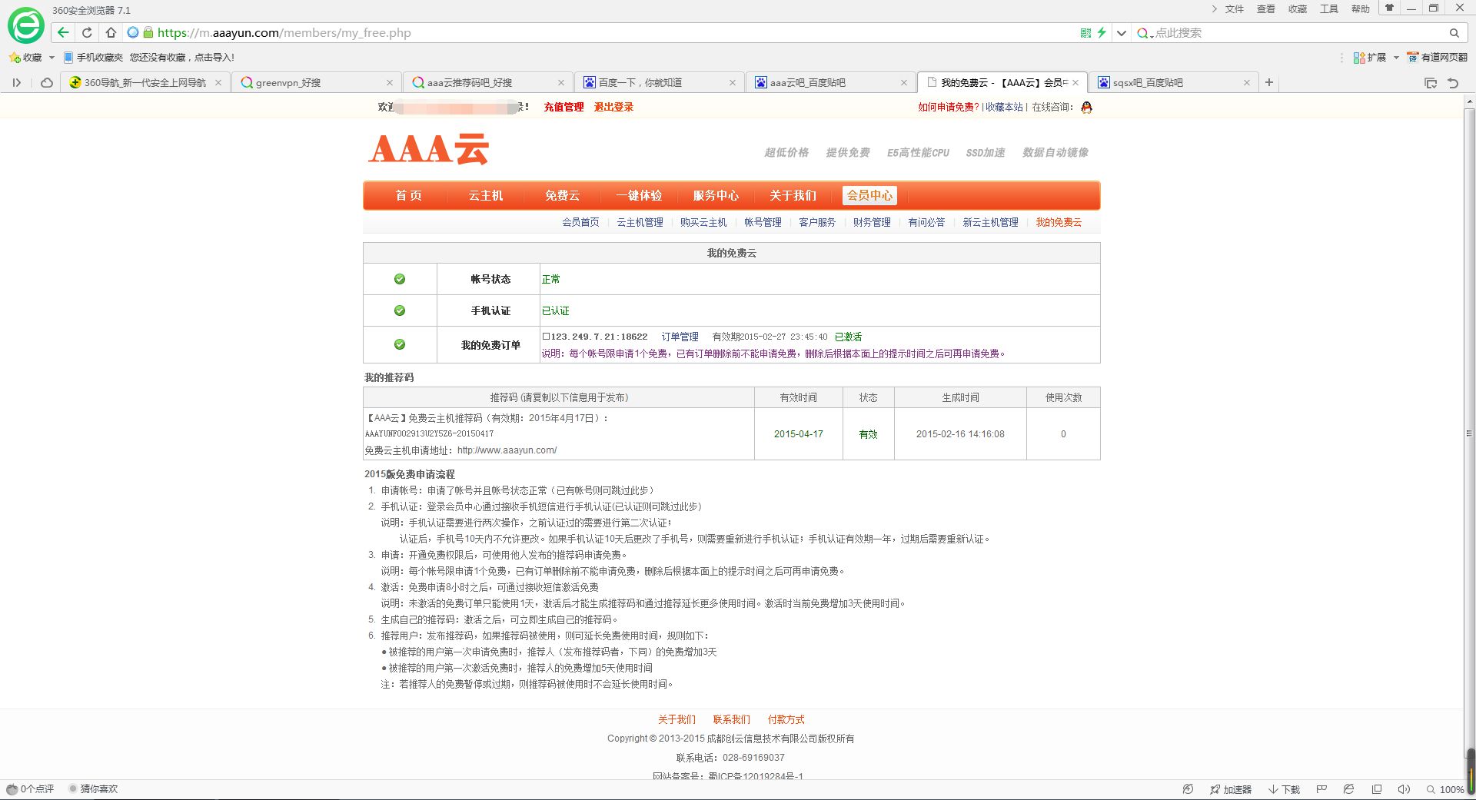
Task: Open the 手机收藏夹 mobile bookmarks
Action: [93, 57]
